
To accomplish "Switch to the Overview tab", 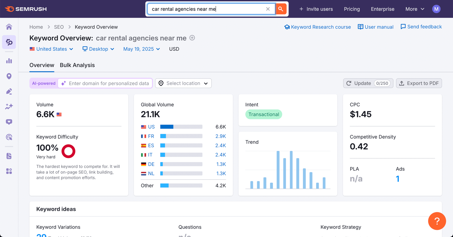I will pos(42,65).
